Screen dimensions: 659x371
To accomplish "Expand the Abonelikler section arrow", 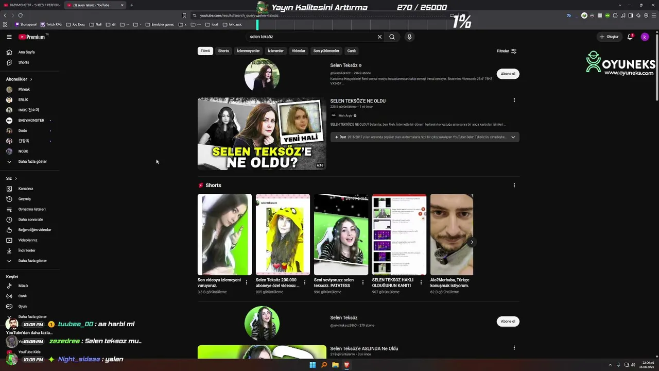I will (31, 79).
